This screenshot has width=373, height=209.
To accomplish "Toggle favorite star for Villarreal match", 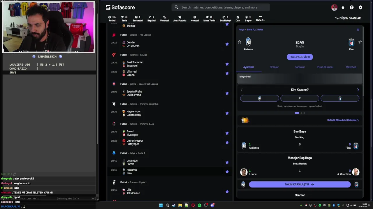I will click(x=227, y=73).
